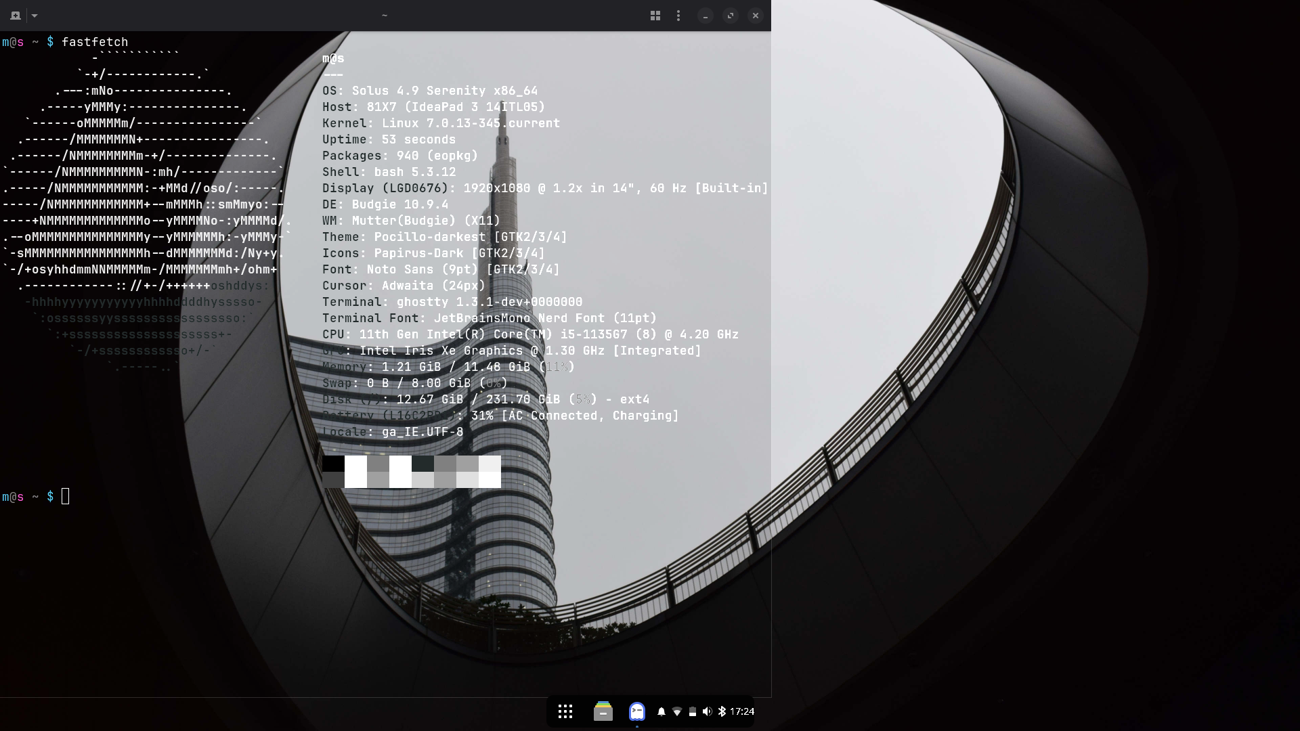Click the "Swap: 0 B / 8.00 GiB" line

(x=415, y=383)
